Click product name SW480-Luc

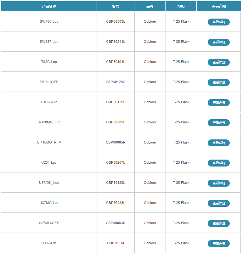click(x=49, y=21)
